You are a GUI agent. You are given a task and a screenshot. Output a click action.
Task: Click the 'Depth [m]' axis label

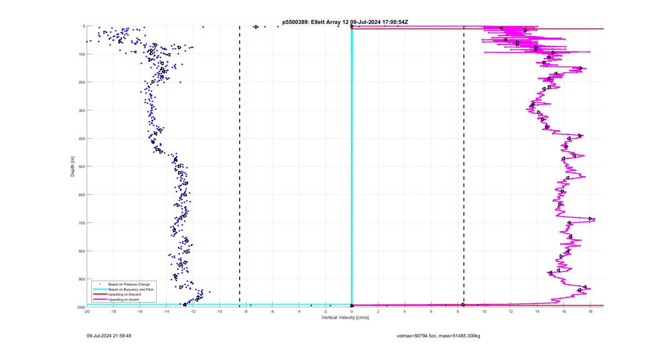click(73, 166)
